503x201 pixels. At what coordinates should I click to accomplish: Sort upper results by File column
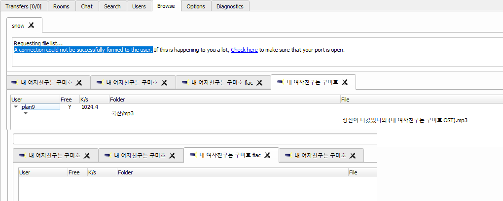tap(422, 100)
